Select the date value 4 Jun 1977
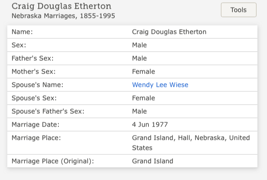267x180 pixels. 150,125
